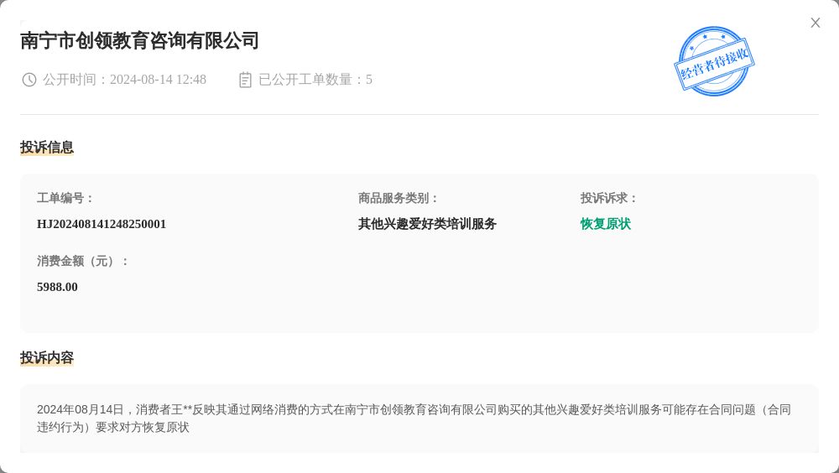Click the 投诉信息 section heading

tap(47, 147)
